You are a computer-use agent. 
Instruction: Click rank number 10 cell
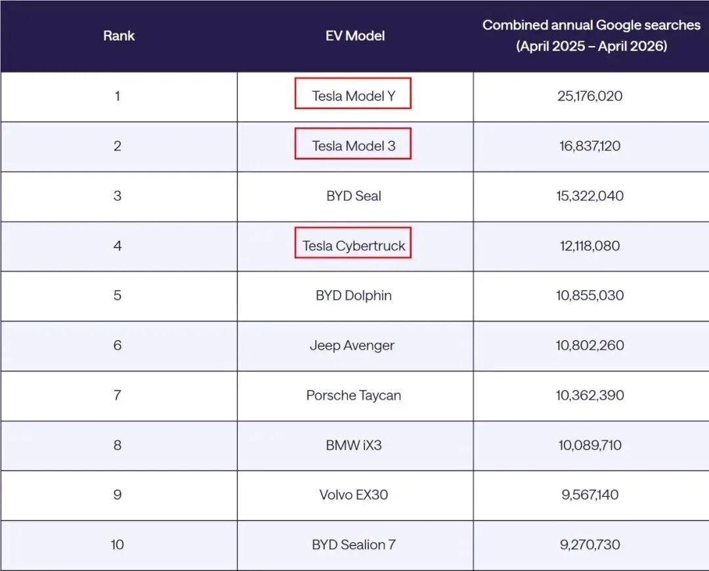point(117,544)
